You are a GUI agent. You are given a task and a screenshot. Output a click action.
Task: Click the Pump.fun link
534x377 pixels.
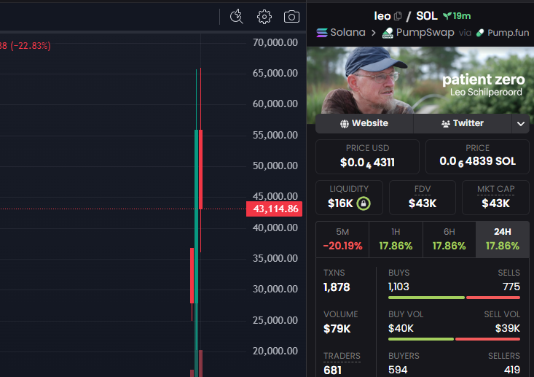pos(503,33)
